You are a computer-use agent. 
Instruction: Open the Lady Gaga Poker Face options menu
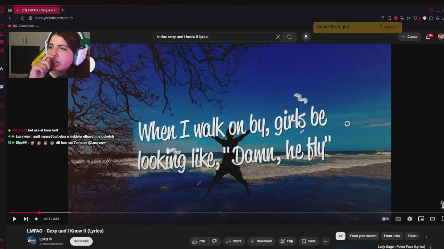pyautogui.click(x=430, y=247)
